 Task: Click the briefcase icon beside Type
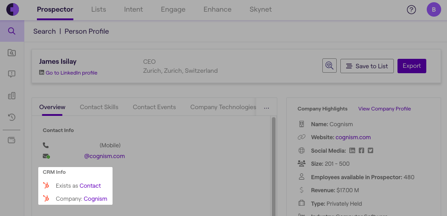302,203
